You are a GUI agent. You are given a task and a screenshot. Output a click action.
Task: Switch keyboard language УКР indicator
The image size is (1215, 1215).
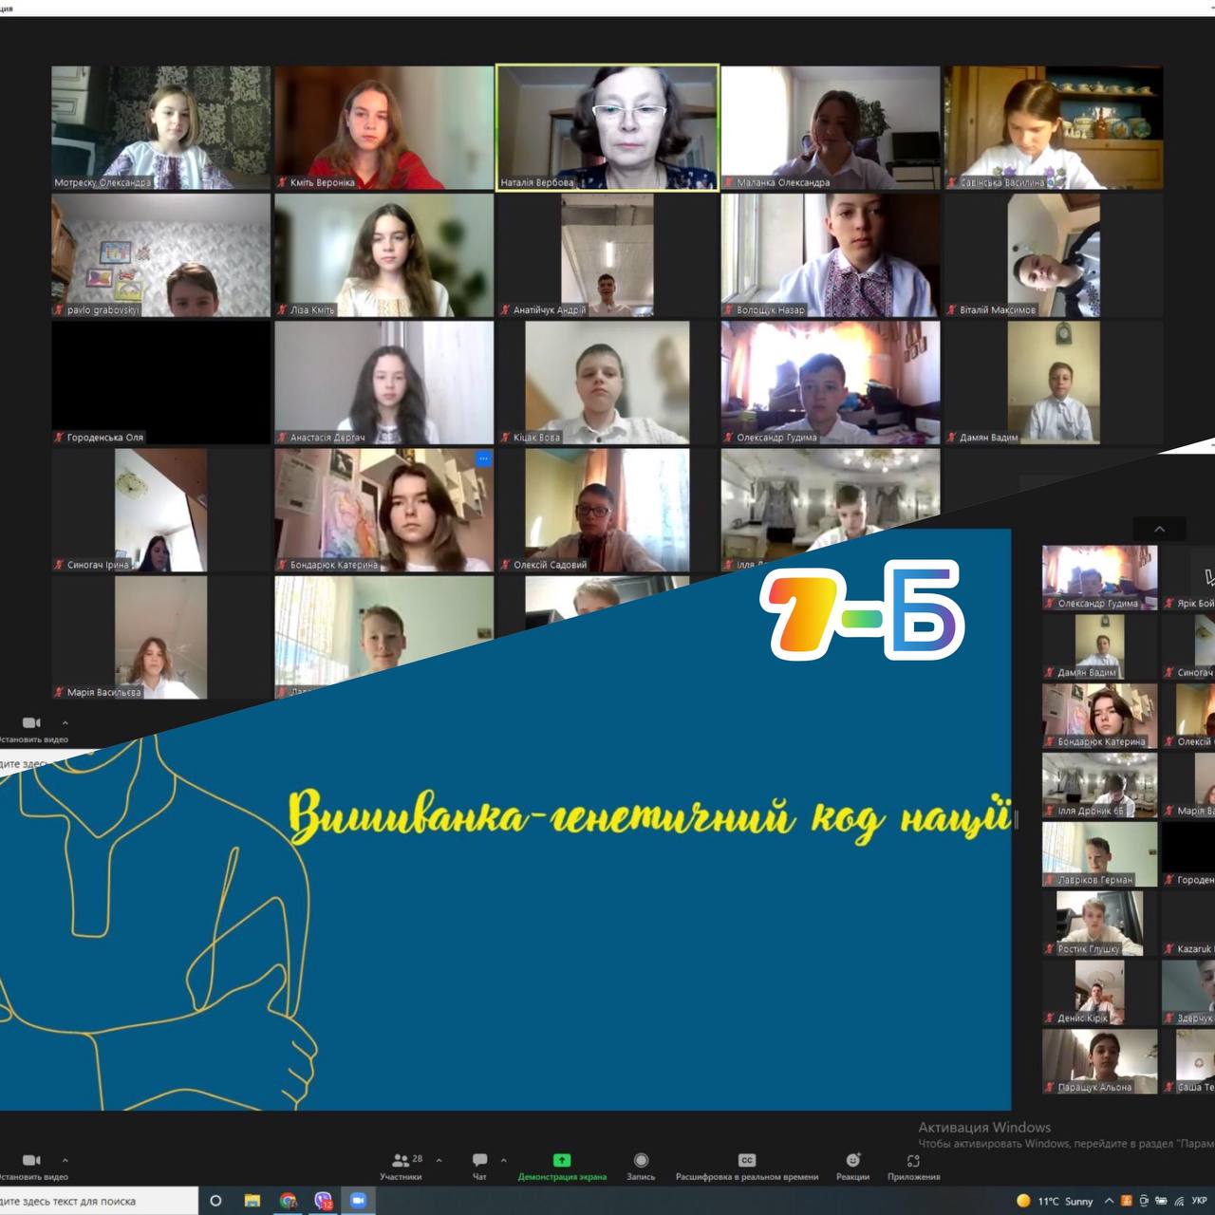[1200, 1201]
